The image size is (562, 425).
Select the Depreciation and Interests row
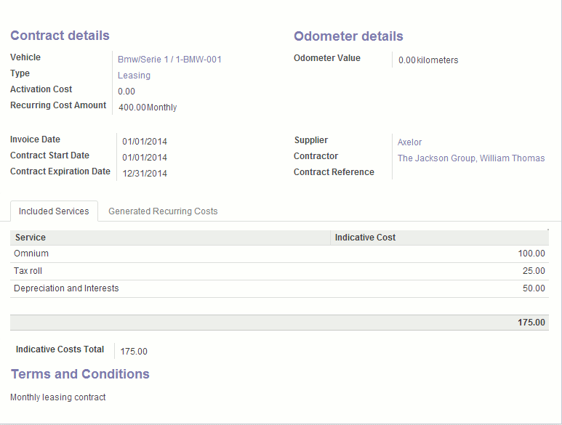pyautogui.click(x=66, y=288)
